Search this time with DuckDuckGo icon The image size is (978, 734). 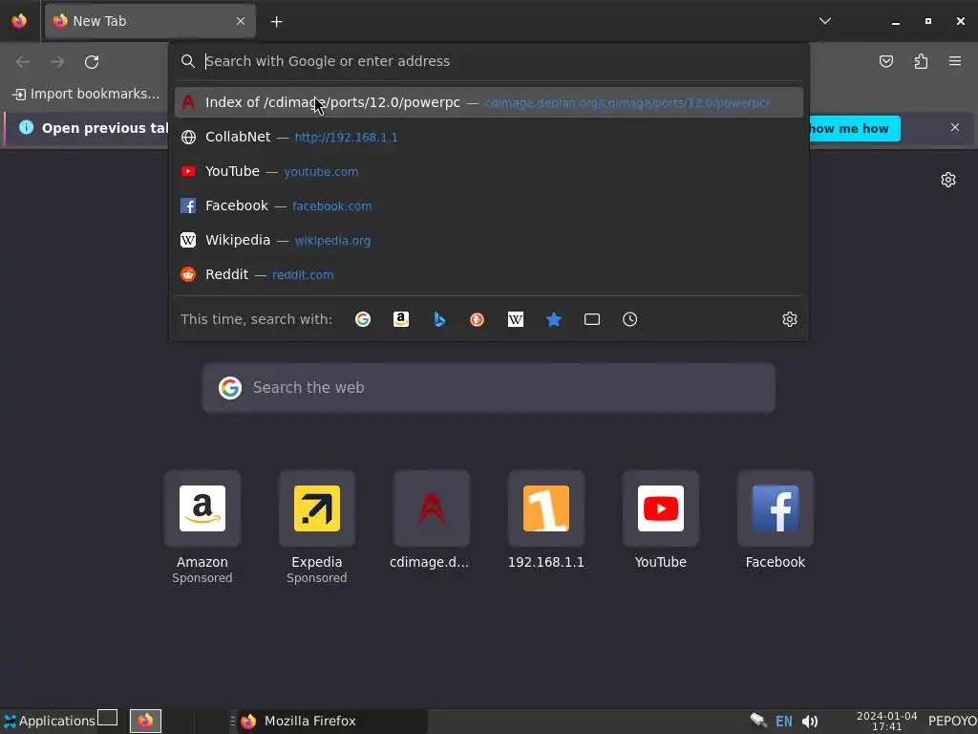478,319
